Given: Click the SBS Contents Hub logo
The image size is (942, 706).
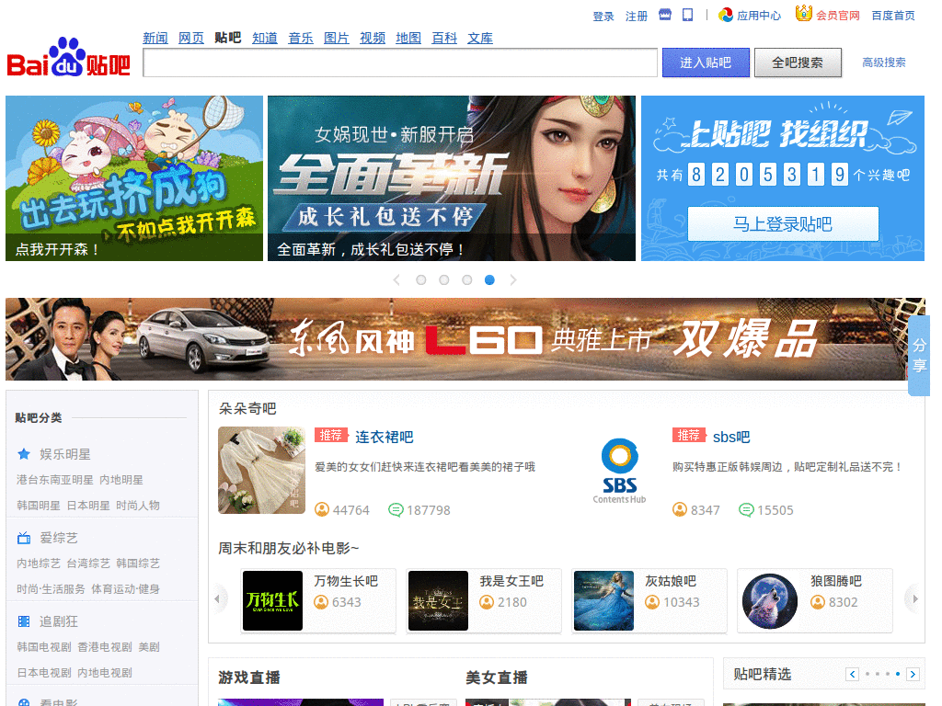Looking at the screenshot, I should point(619,469).
